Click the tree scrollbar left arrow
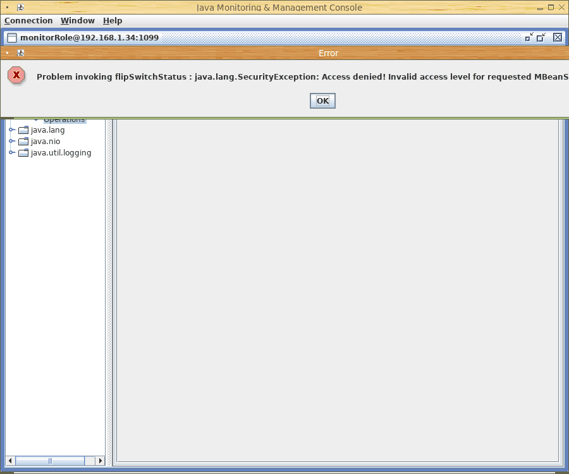This screenshot has height=474, width=569. point(10,461)
